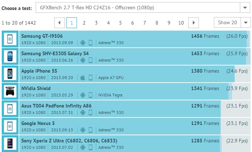
Task: Go to results page 2
Action: 84,23
